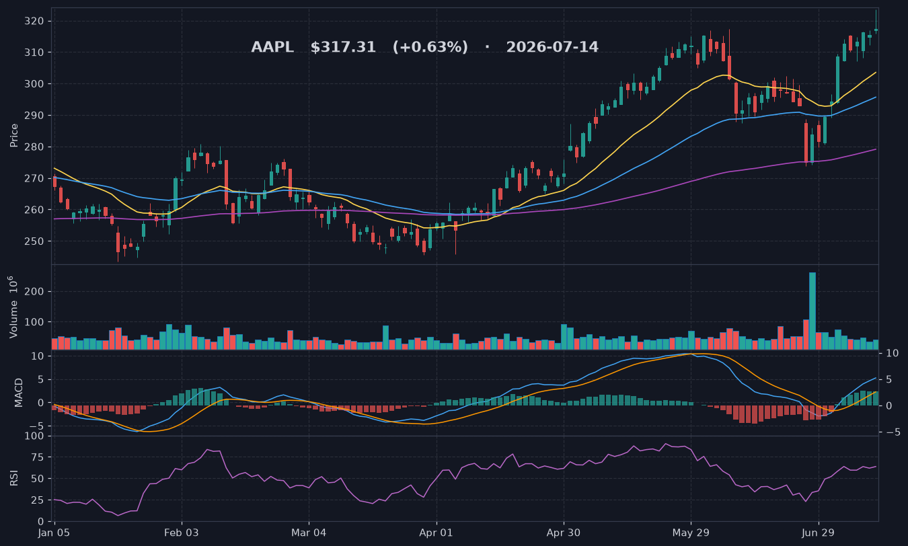
Task: Click the tallest volume spike bar
Action: point(812,311)
